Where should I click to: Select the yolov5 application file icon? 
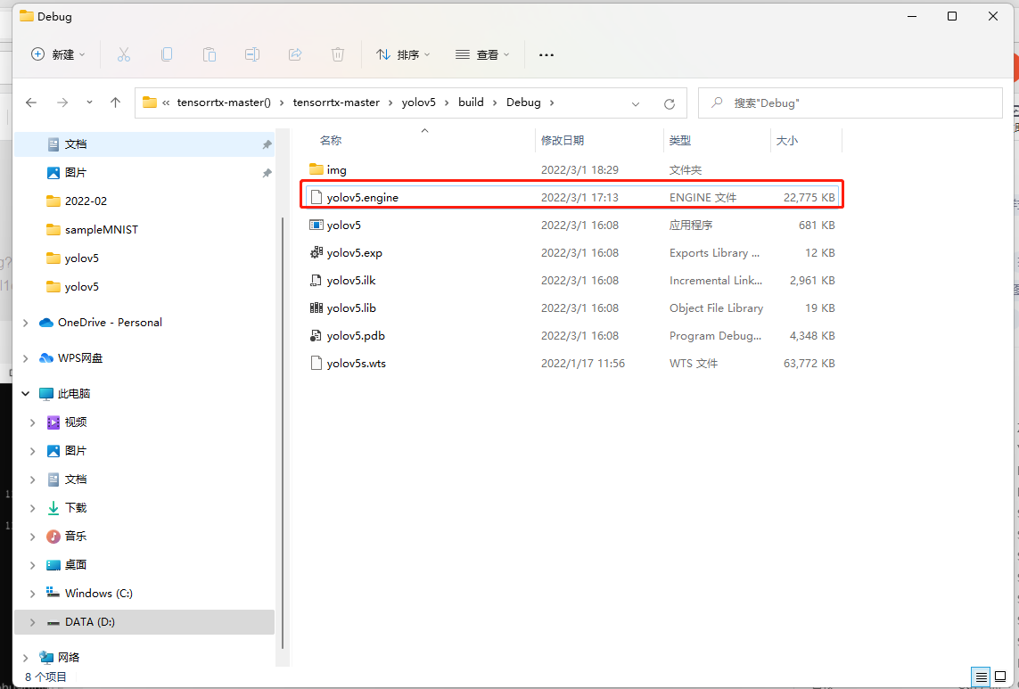point(316,226)
